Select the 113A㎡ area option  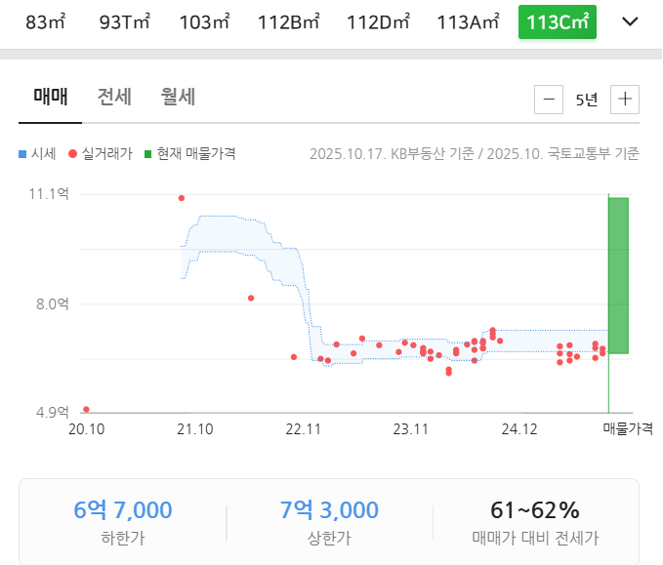(x=468, y=21)
